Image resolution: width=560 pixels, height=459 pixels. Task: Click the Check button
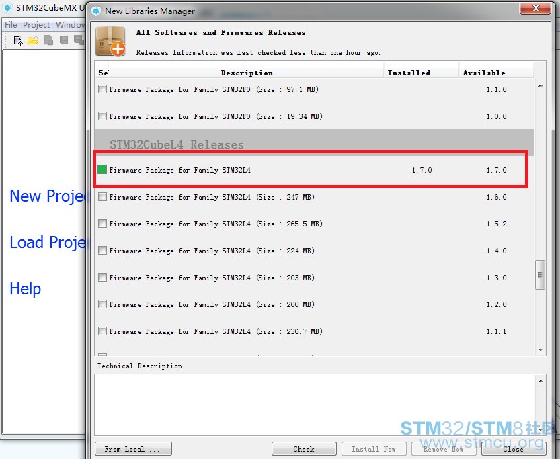(x=304, y=449)
